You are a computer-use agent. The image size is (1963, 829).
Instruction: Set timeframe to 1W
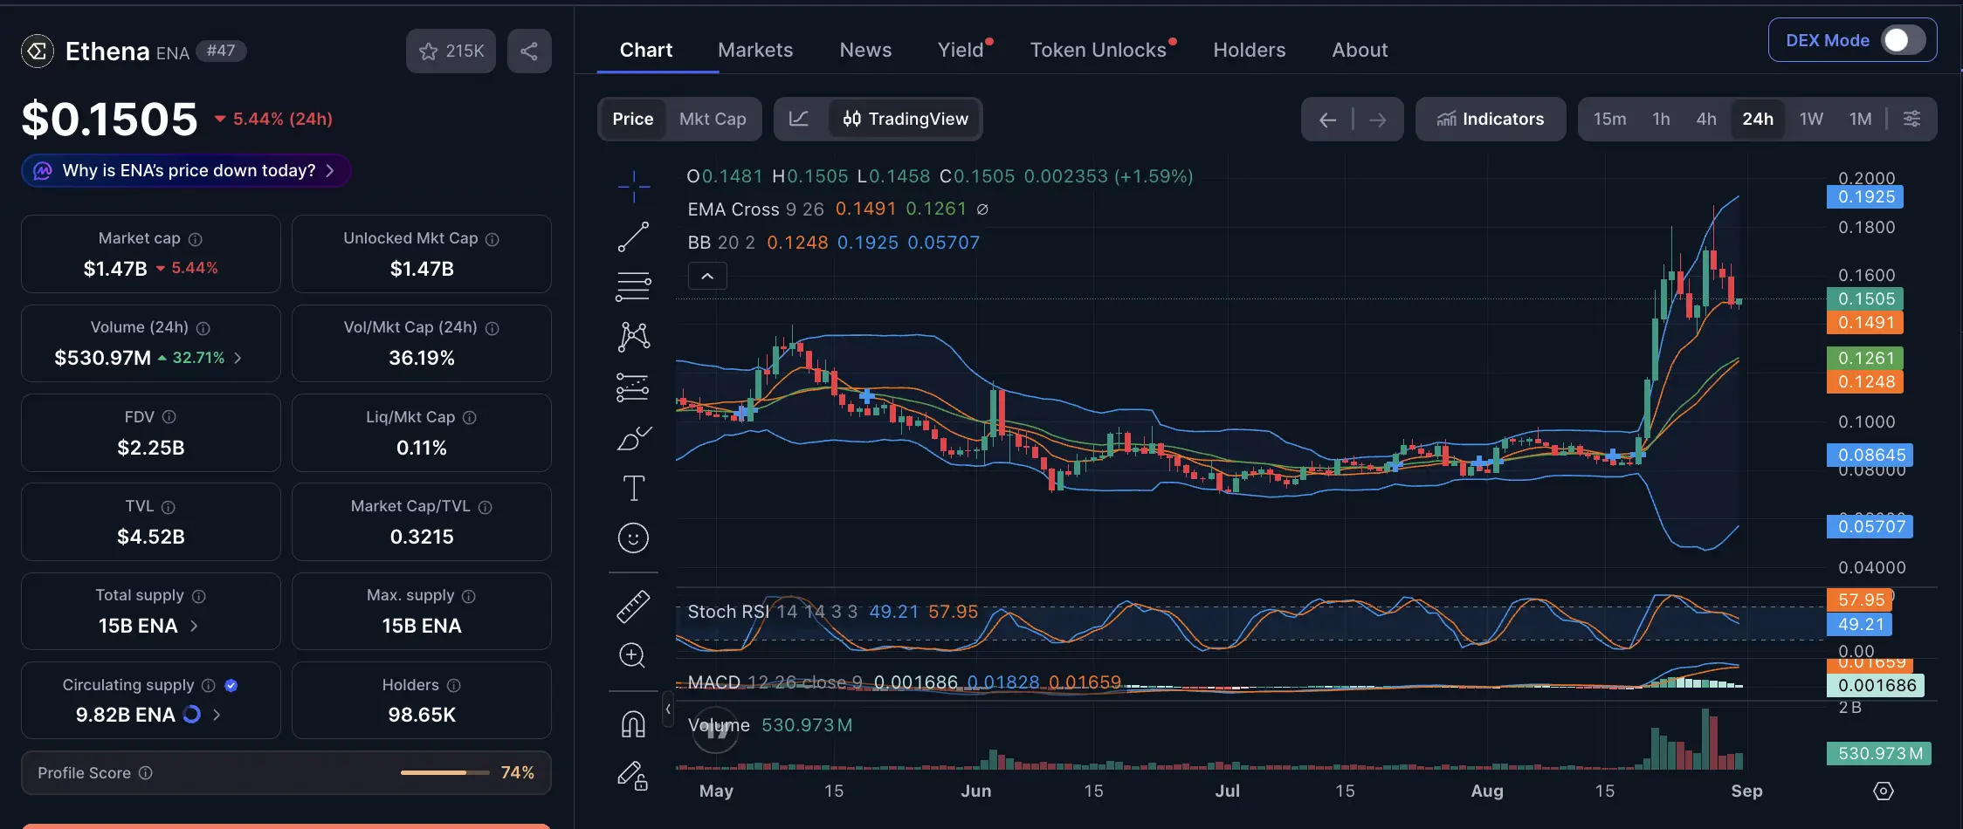click(1811, 119)
